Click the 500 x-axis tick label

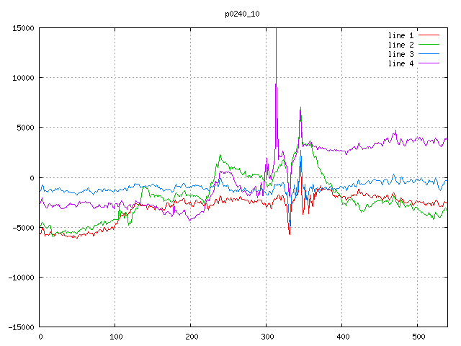[x=418, y=337]
